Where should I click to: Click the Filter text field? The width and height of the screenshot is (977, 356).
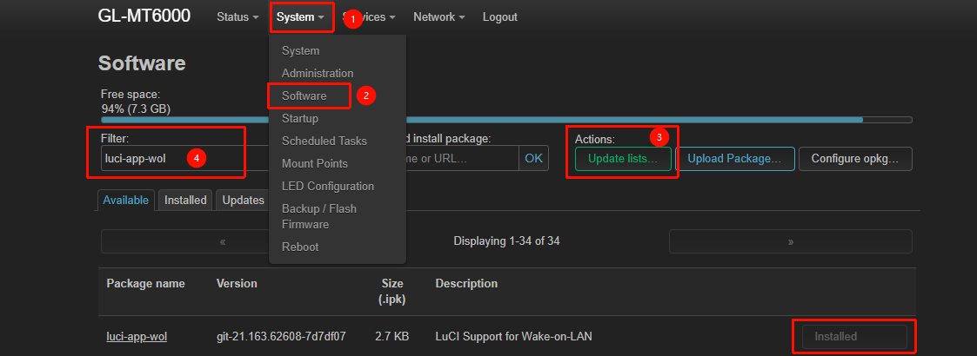pos(174,159)
